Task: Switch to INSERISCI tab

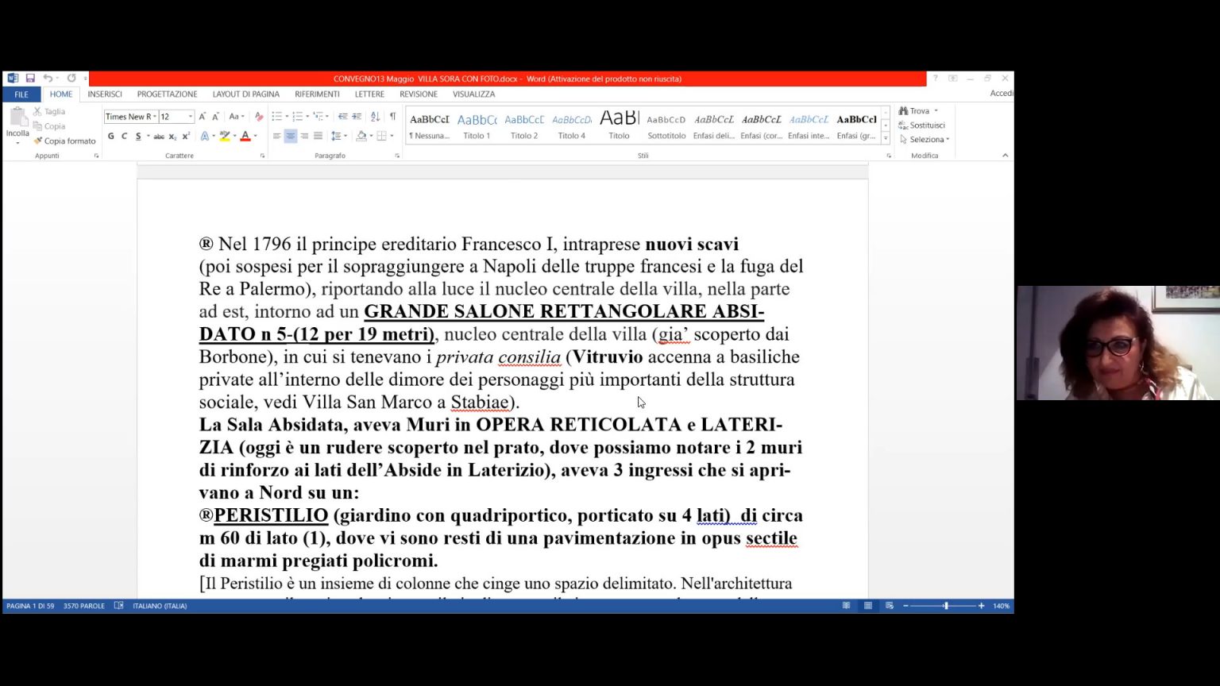Action: pyautogui.click(x=105, y=94)
